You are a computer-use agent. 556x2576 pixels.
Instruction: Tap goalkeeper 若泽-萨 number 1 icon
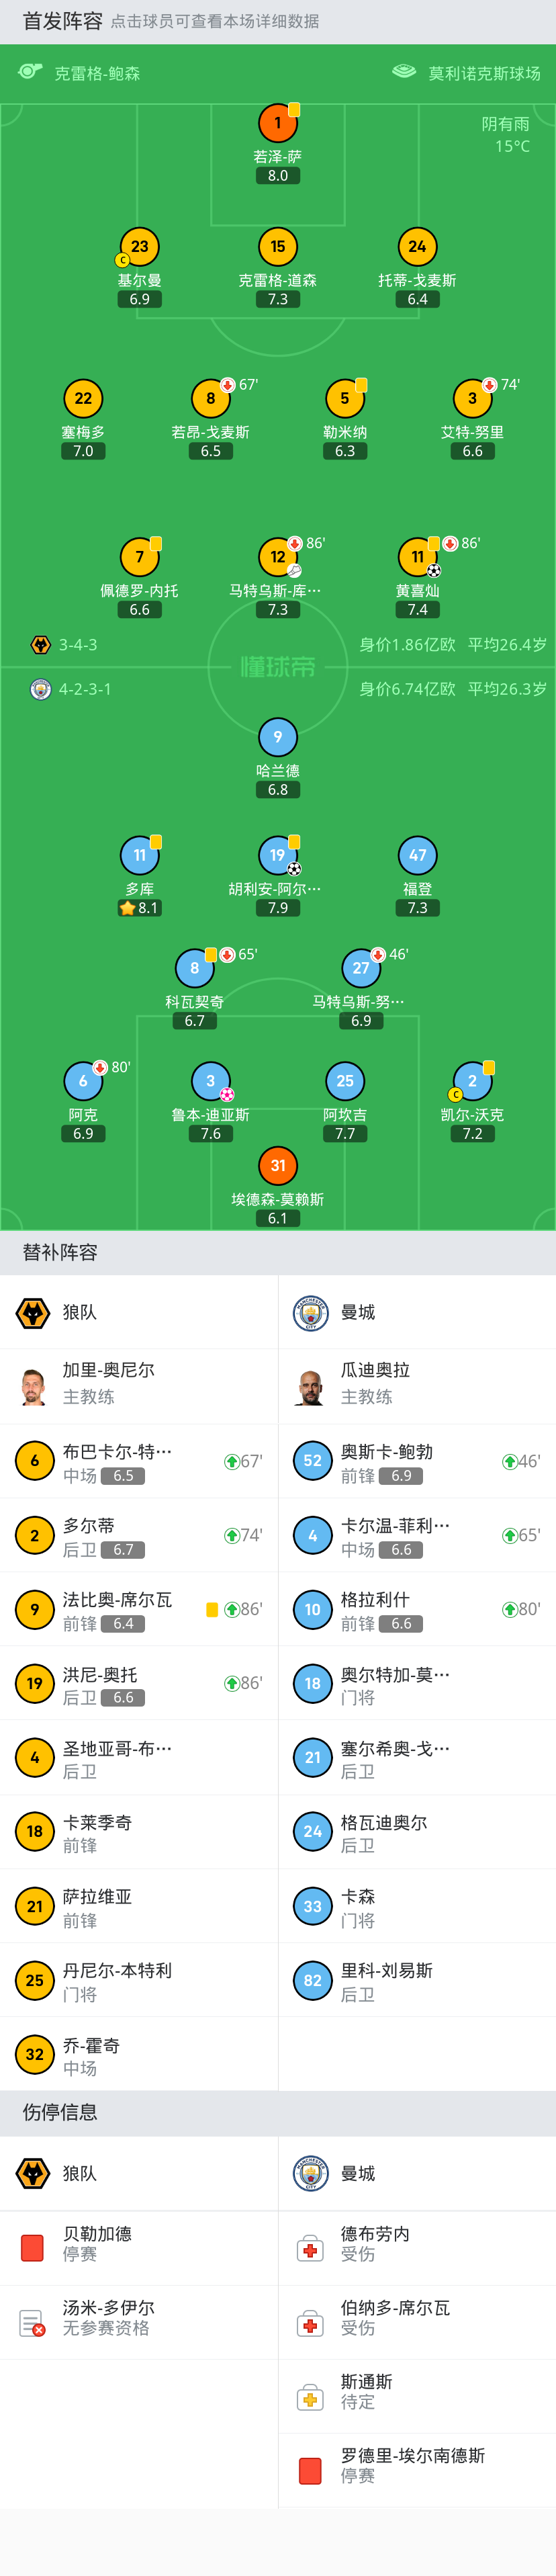pos(278,123)
